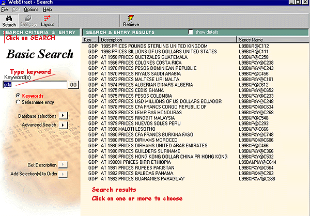Click into the Keyword(s) input field

(35, 84)
